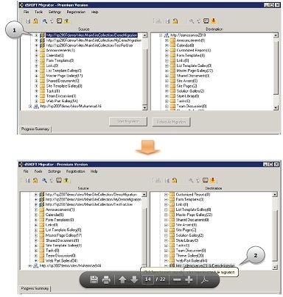Expand Solution Gallery(2) in top Destination tree

(167, 91)
